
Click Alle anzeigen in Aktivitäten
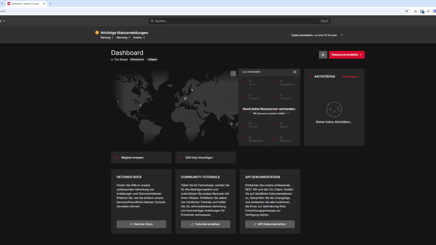pos(350,77)
